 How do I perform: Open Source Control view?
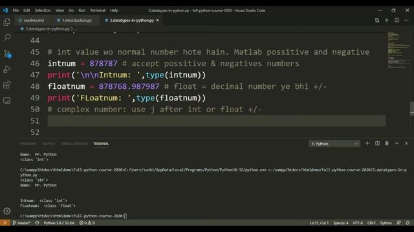coord(7,53)
